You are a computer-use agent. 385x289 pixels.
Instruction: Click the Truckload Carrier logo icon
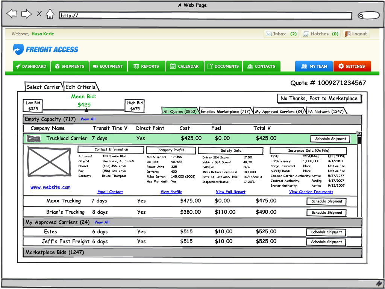coord(34,138)
